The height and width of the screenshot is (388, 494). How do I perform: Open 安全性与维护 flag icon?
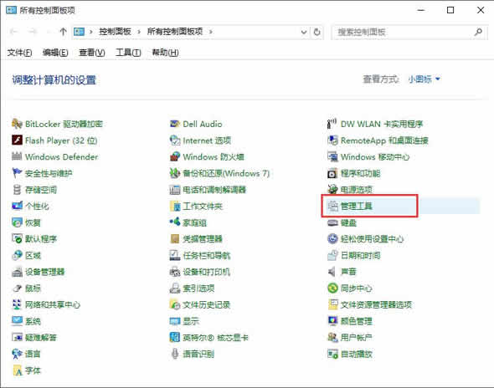(17, 173)
